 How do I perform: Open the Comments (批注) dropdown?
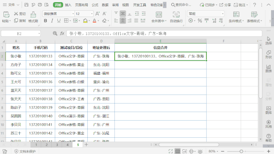(241, 5)
